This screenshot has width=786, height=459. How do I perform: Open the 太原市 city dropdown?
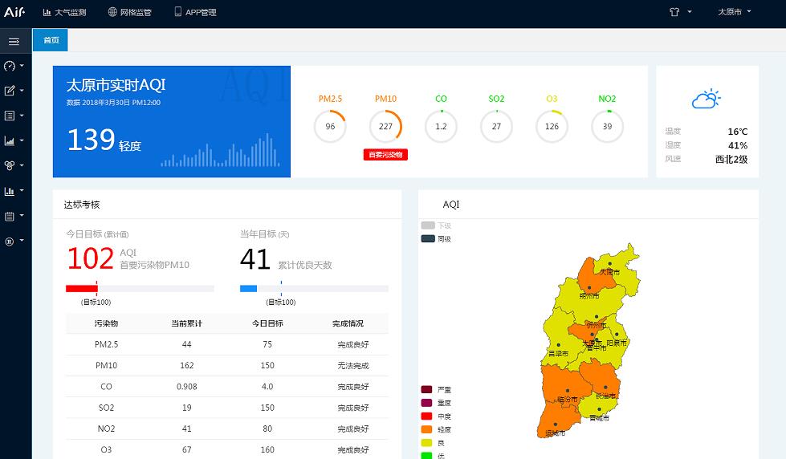pyautogui.click(x=734, y=12)
